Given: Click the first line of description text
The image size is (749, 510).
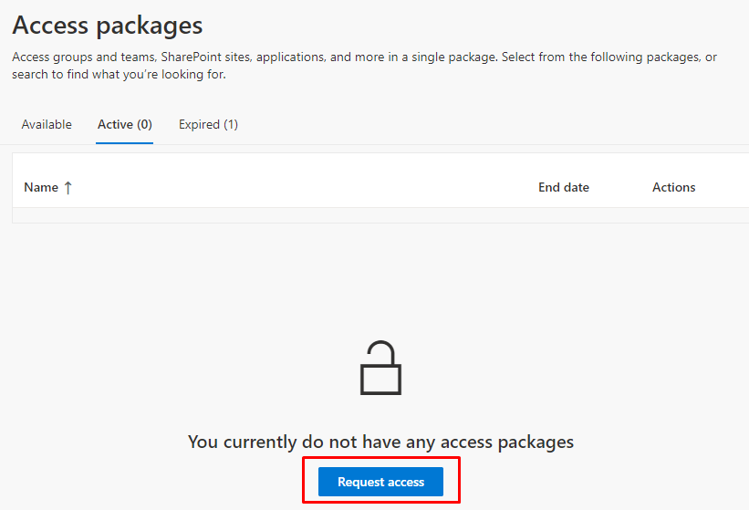Looking at the screenshot, I should tap(364, 57).
